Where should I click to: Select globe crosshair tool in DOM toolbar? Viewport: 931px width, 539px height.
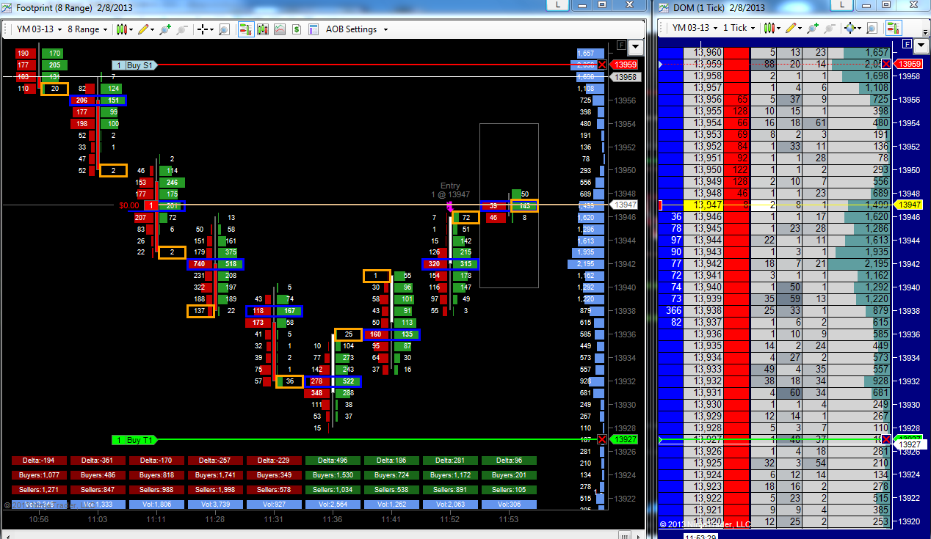pos(852,28)
